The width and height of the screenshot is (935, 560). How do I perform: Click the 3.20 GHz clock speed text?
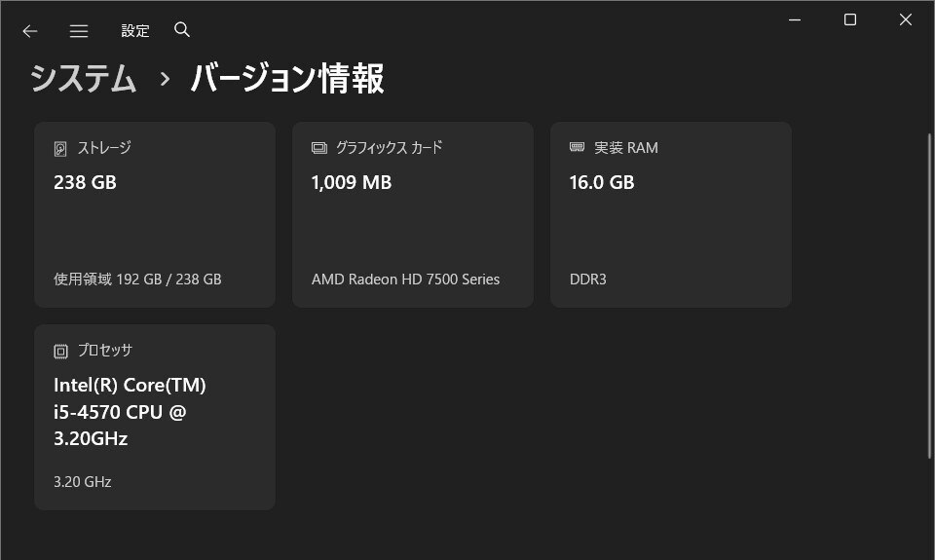point(82,482)
